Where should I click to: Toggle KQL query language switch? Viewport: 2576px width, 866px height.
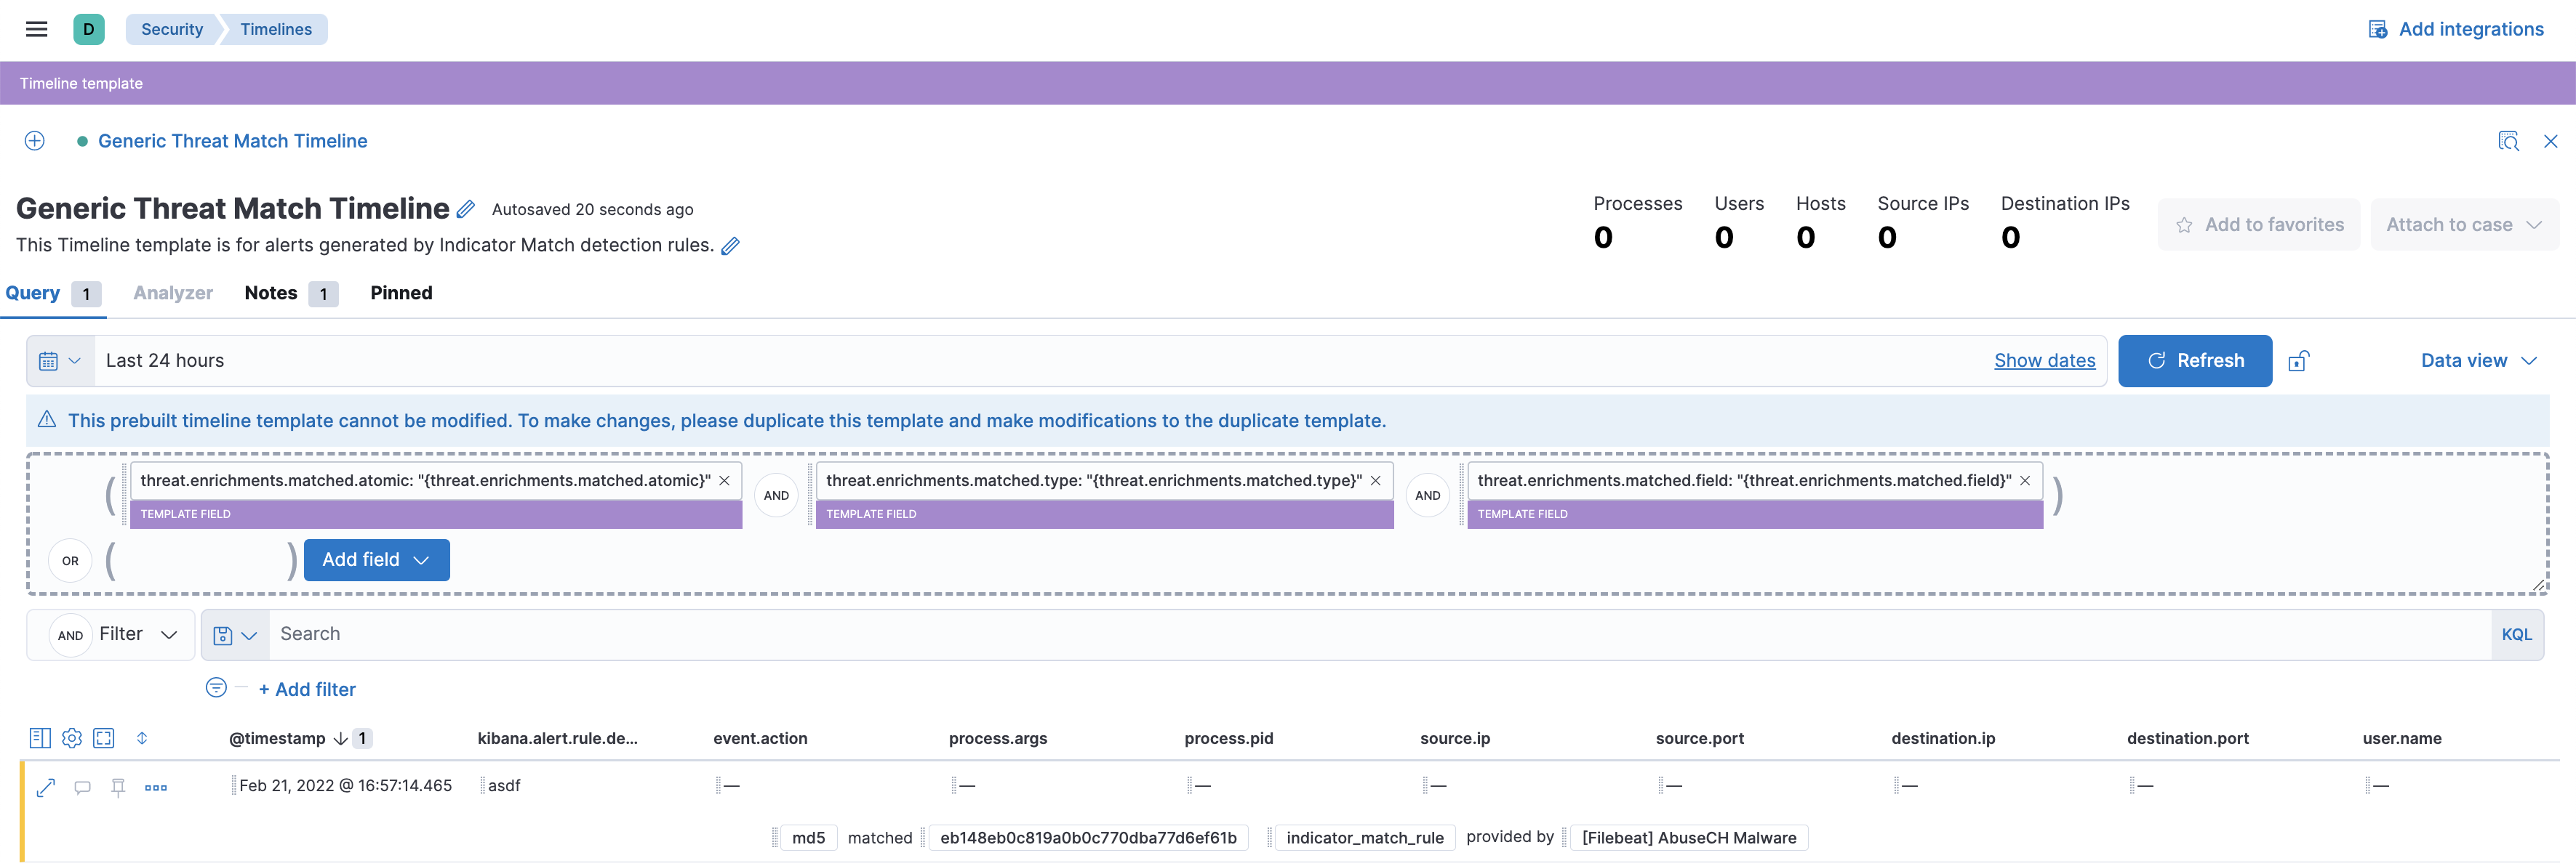pos(2516,634)
